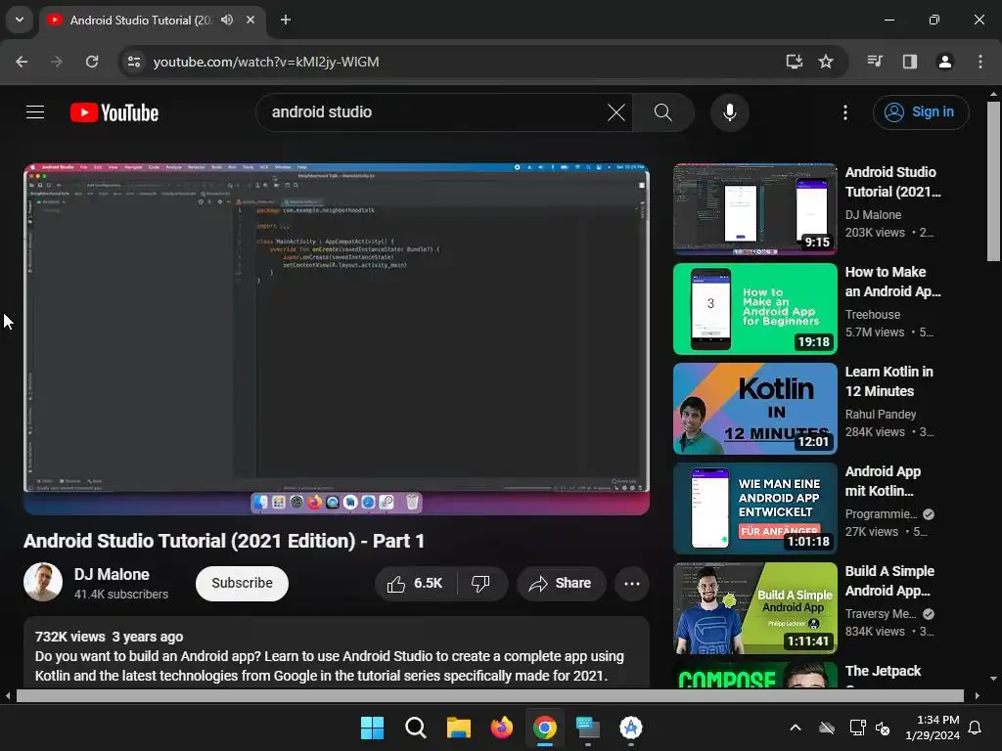Bookmark this tab with star
Screen dimensions: 1002x751
826,62
